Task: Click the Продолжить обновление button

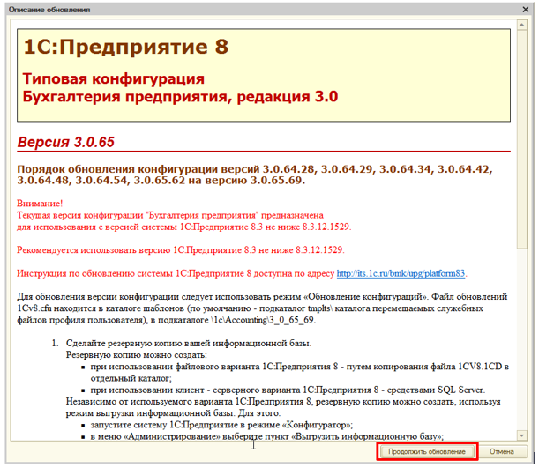Action: click(427, 451)
